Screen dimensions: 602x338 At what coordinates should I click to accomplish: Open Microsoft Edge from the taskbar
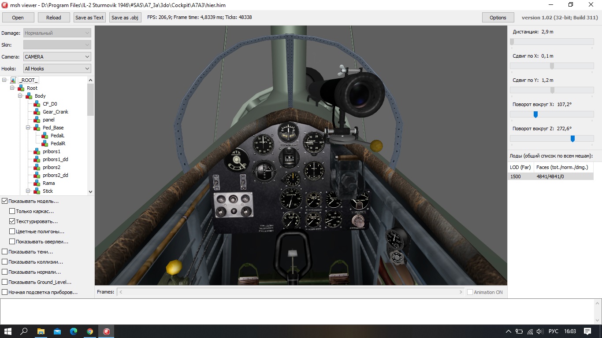point(73,331)
